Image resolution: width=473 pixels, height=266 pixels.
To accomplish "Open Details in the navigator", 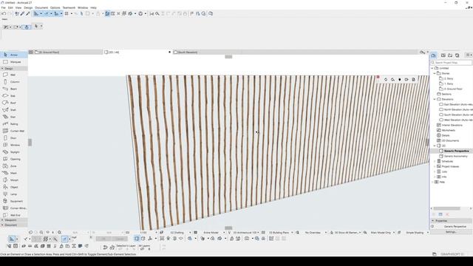I will (446, 135).
